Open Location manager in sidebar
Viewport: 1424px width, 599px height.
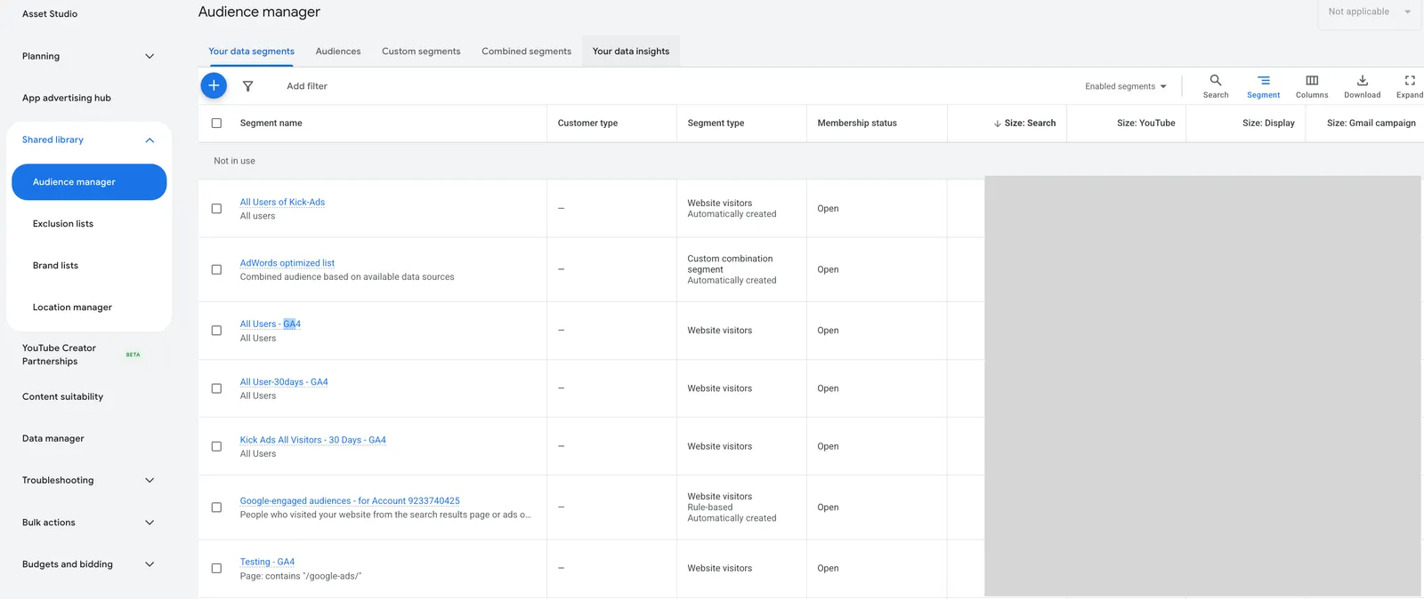[x=72, y=307]
